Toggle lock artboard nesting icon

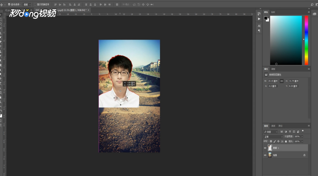pos(282,142)
